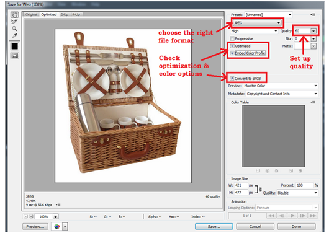Toggle slices visibility icon

click(15, 56)
